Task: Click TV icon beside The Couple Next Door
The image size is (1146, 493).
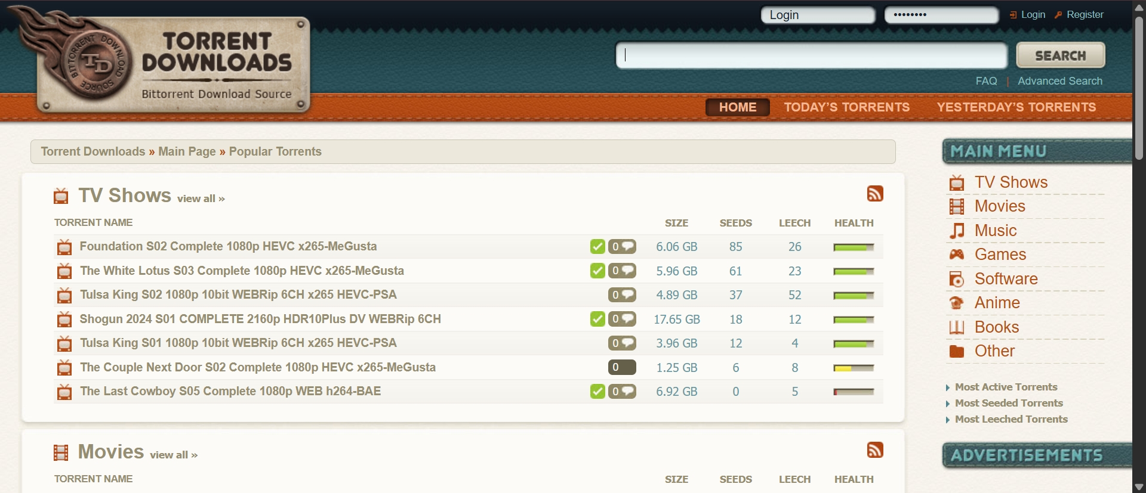Action: (x=64, y=368)
